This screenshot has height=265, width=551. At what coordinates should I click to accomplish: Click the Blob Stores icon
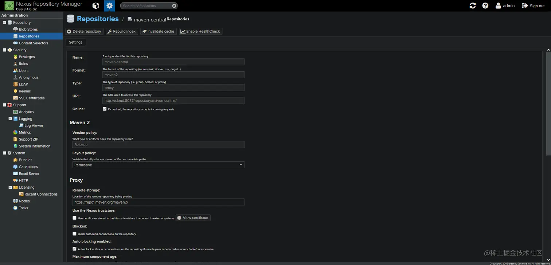[15, 29]
